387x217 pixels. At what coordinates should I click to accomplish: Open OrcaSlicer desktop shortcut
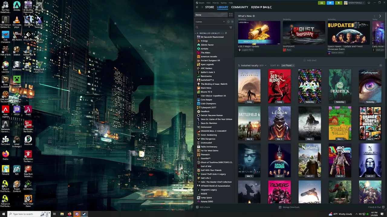coord(28,140)
